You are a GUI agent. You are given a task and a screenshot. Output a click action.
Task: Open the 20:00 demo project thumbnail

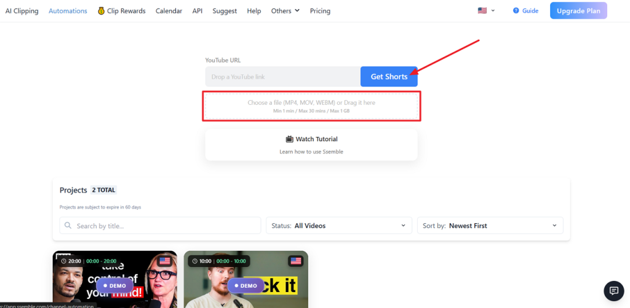point(115,279)
